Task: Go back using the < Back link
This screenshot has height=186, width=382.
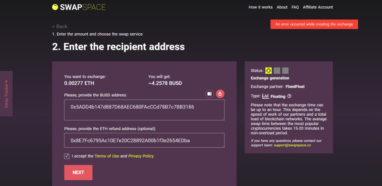Action: pos(59,26)
